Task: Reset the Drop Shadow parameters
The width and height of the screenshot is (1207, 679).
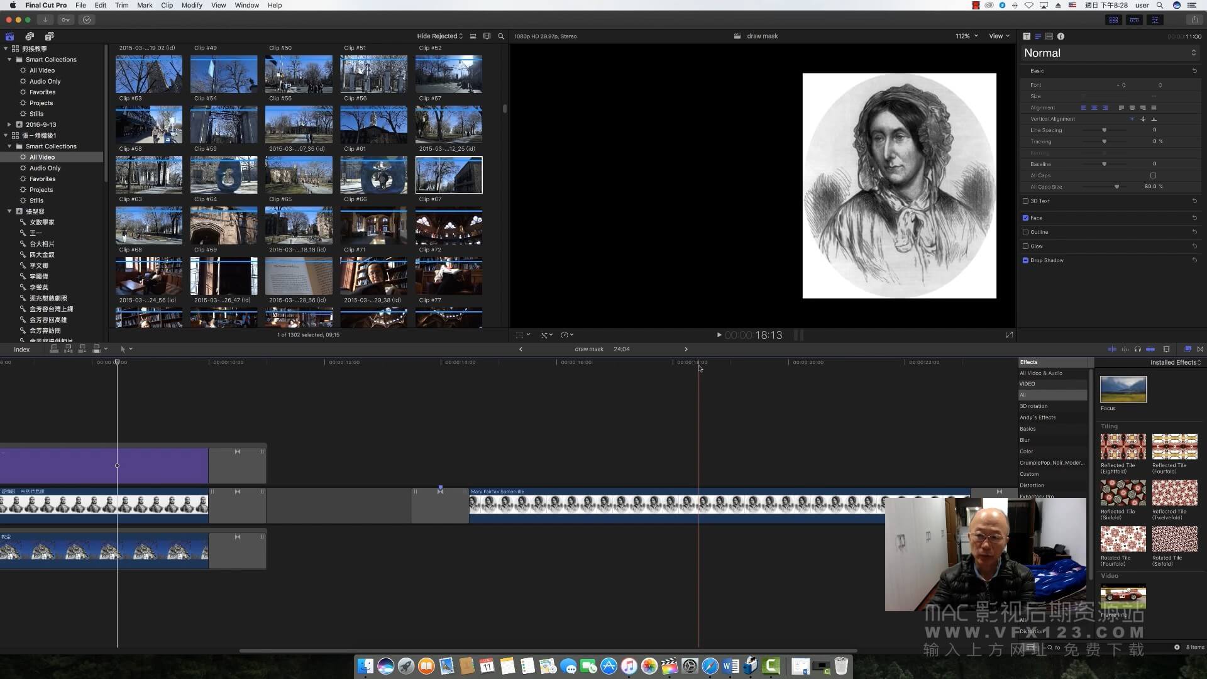Action: [1194, 260]
